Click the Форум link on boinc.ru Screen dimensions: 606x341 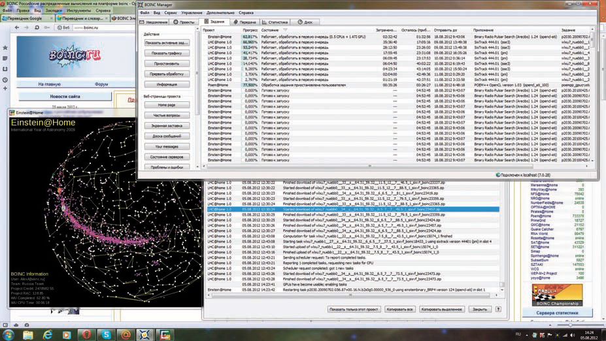coord(101,84)
